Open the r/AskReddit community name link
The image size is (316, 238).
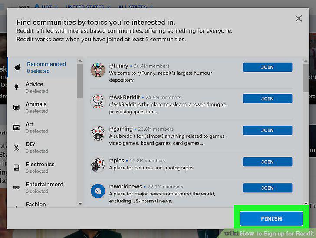[x=124, y=97]
